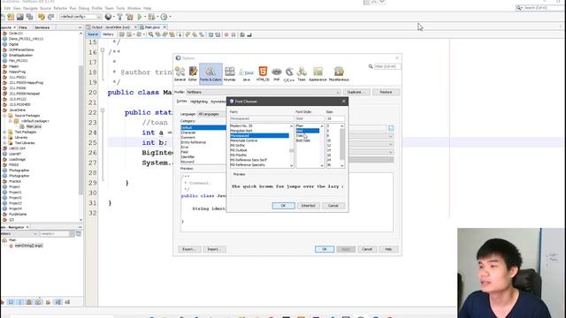
Task: Open the Java options category
Action: click(x=246, y=74)
